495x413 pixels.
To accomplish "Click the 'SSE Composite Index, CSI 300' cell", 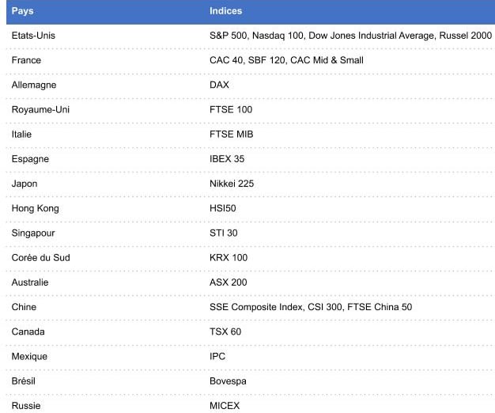I will click(311, 307).
